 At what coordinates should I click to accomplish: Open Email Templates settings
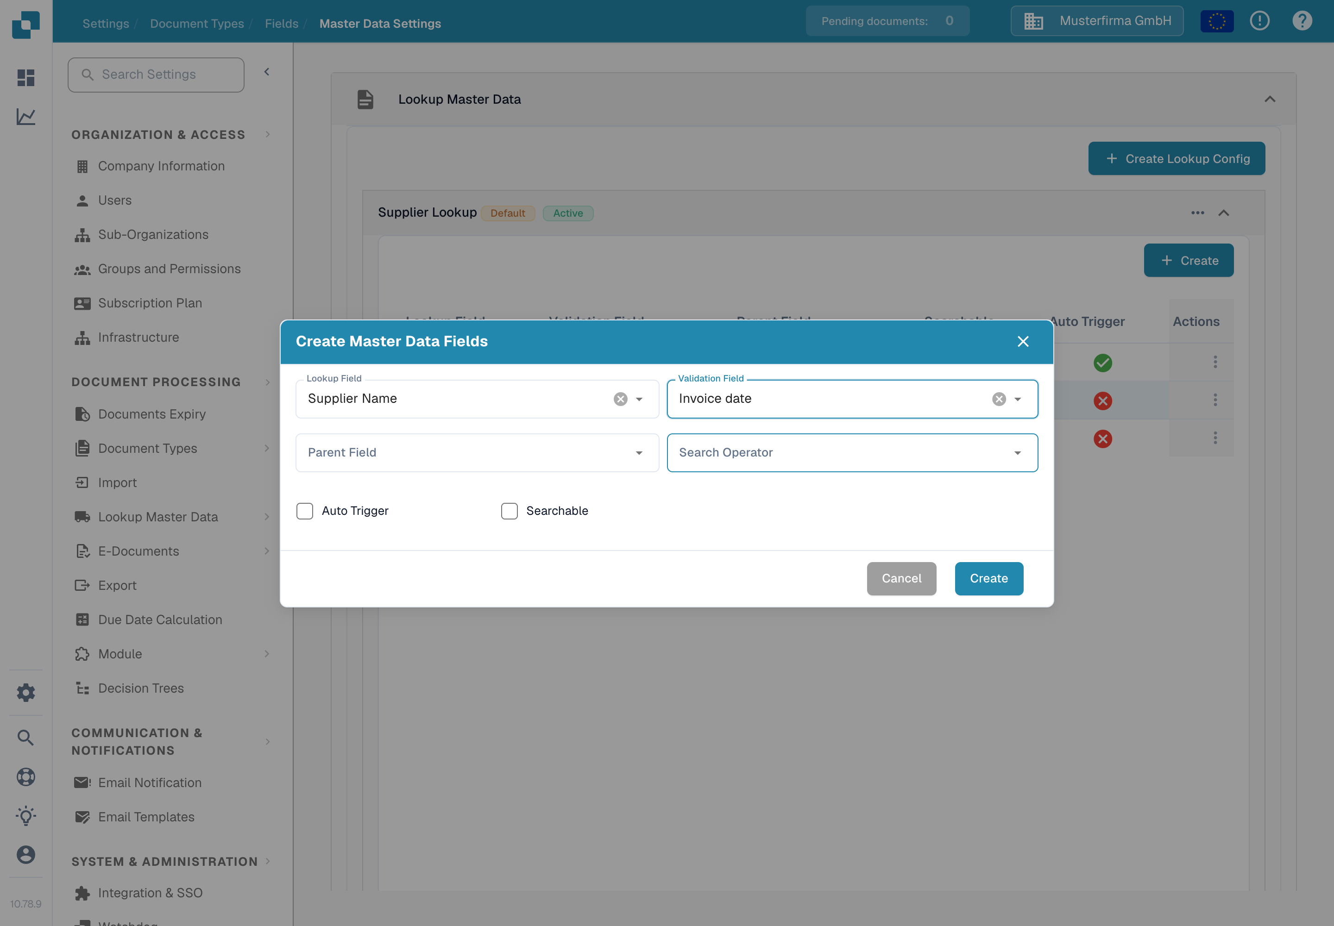146,817
